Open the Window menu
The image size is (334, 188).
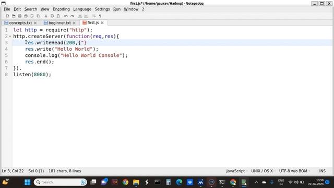pos(131,9)
